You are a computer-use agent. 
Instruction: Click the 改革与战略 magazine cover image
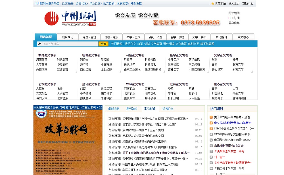pyautogui.click(x=68, y=142)
